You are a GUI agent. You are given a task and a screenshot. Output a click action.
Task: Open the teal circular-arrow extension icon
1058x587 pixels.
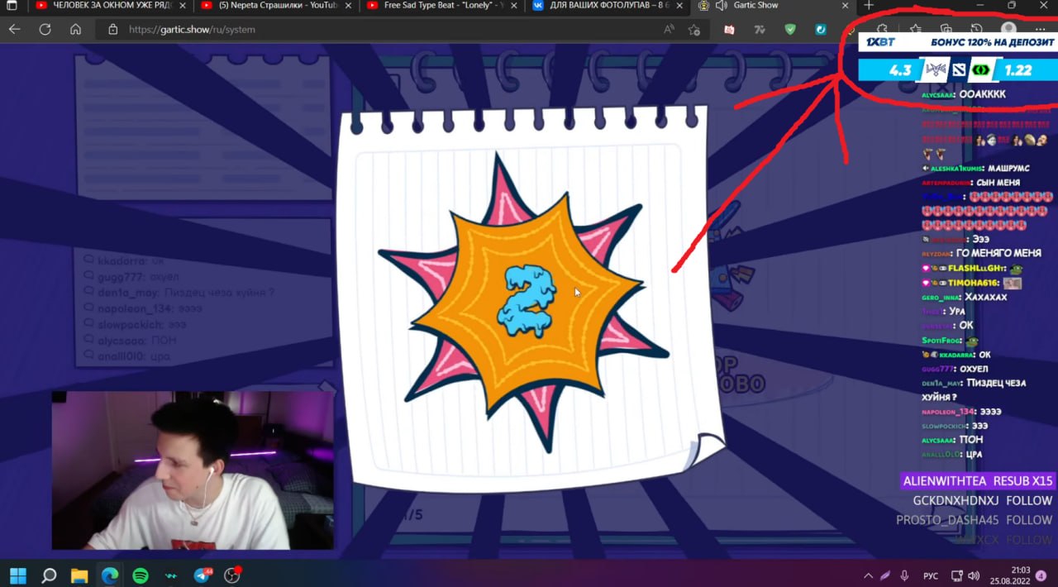click(x=821, y=29)
